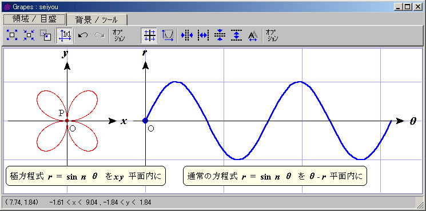Widen the vertical scale spacing
426x211 pixels.
(236, 35)
